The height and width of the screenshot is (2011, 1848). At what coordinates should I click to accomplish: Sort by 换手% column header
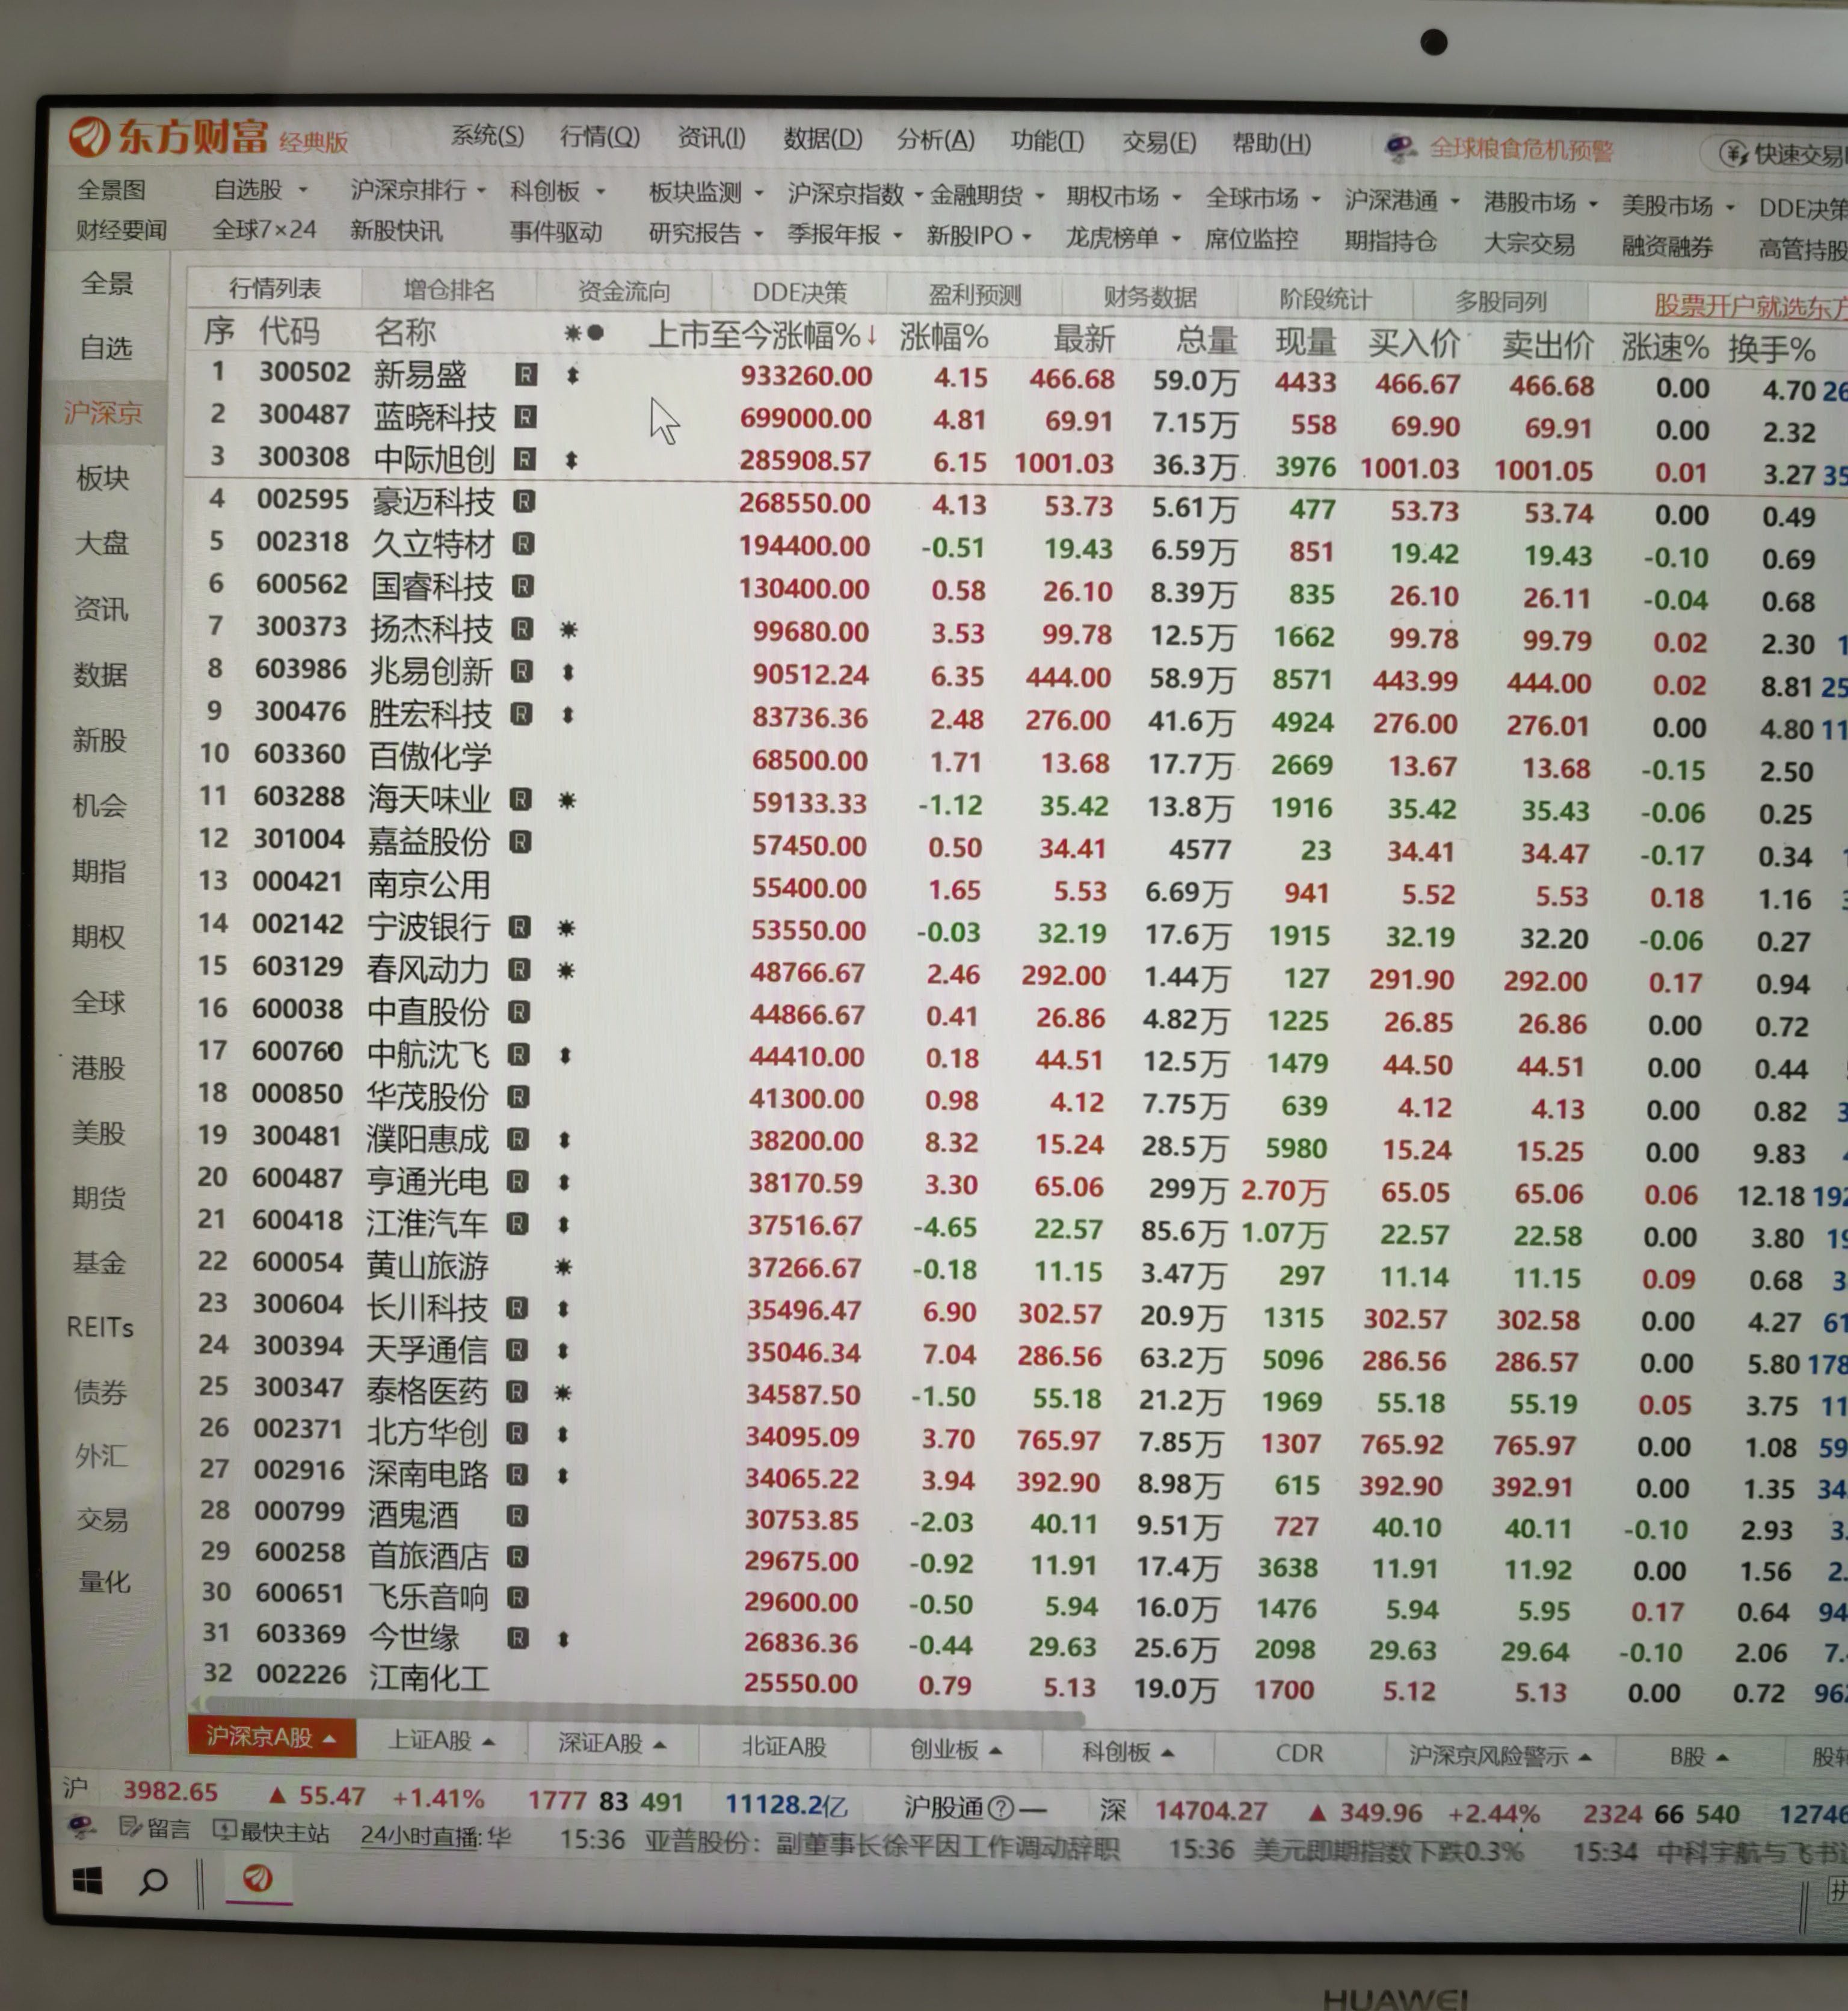(x=1771, y=348)
